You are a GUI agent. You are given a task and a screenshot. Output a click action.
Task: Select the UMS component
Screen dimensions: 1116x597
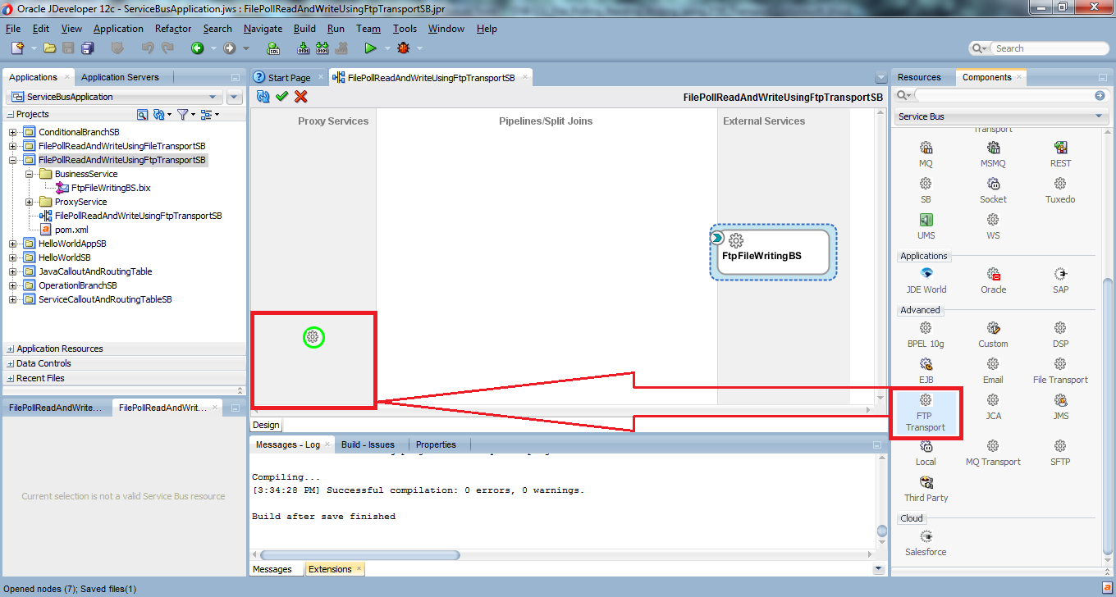coord(926,226)
